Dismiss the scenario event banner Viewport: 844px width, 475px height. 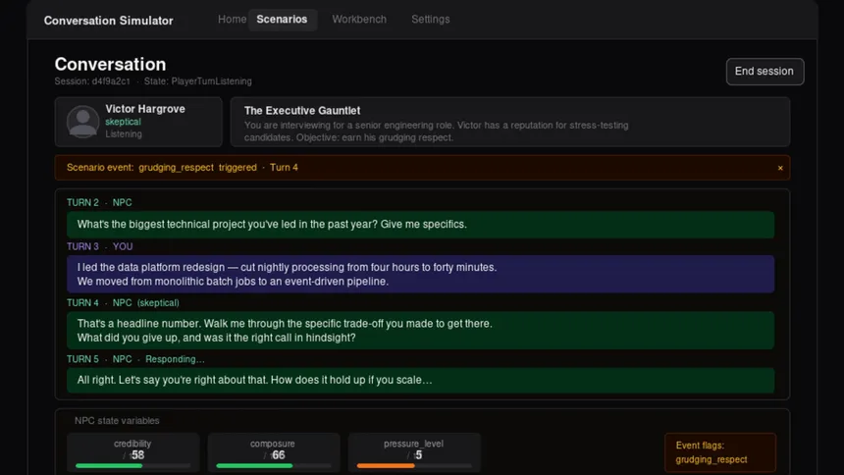coord(780,168)
